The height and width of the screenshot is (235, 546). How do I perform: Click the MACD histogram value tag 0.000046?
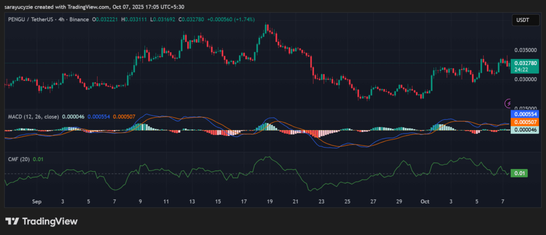tap(524, 130)
